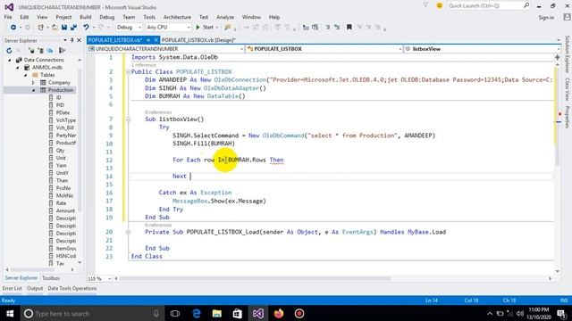Open the Output tab
Screen dimensions: 572x321
(35, 288)
